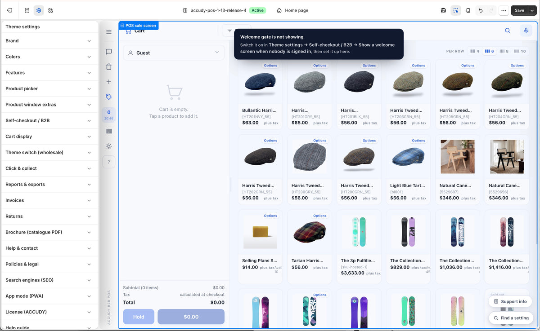Screen dimensions: 540x331
Task: Click the exit editor icon in top bar
Action: point(10,10)
